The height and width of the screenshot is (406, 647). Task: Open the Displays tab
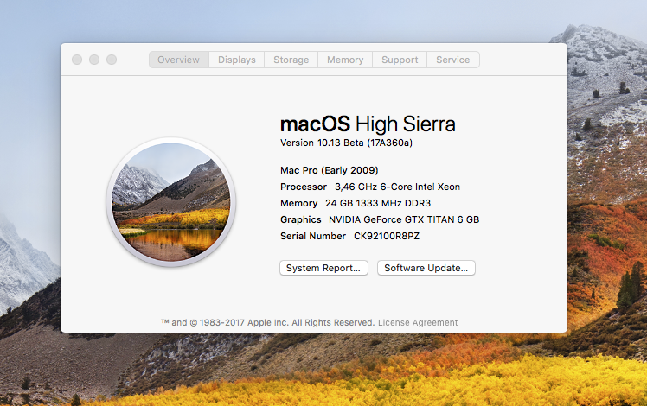[x=236, y=60]
